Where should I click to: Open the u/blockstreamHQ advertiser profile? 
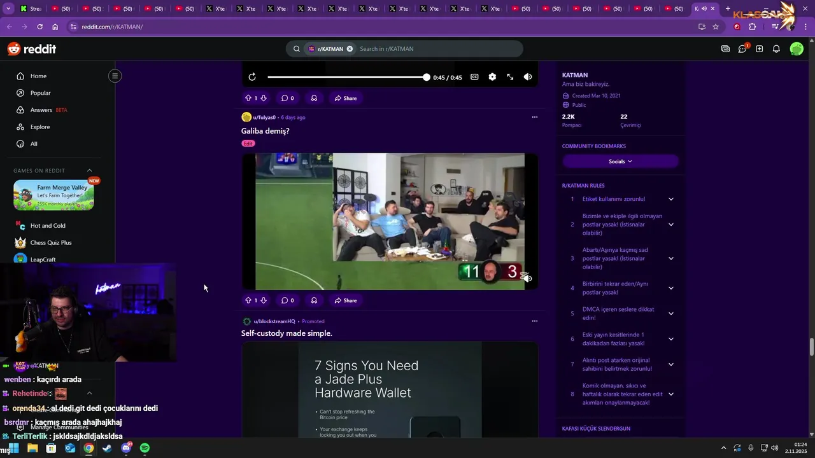tap(274, 321)
